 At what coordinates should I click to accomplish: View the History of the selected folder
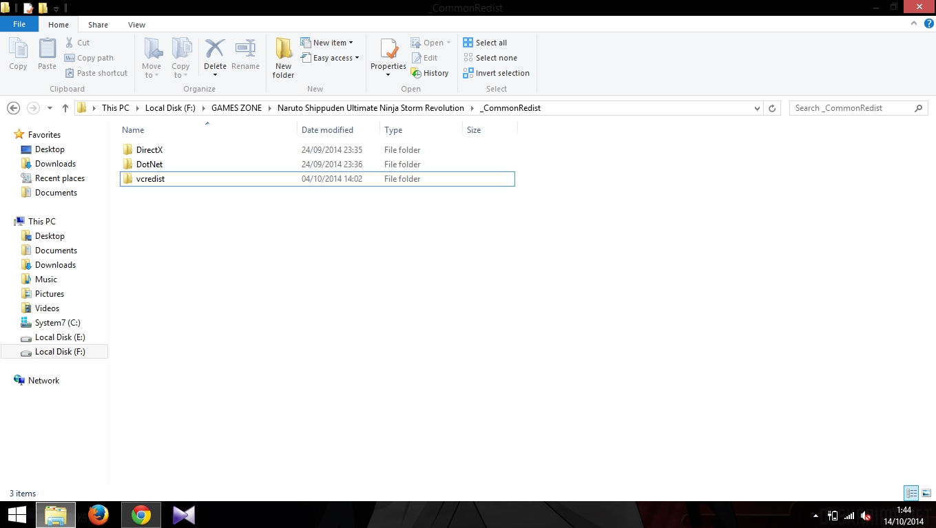(x=431, y=72)
